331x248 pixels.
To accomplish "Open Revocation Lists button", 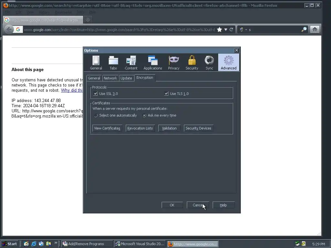I will pos(140,128).
